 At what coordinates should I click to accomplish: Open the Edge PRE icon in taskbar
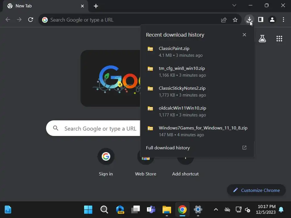[x=120, y=210]
